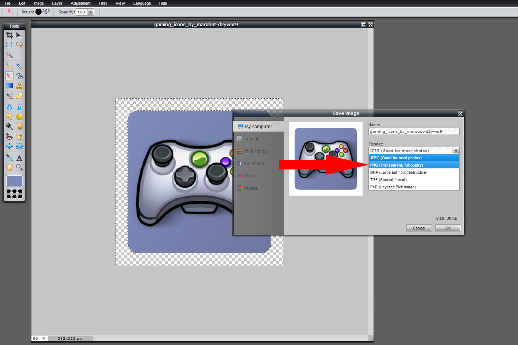Select the rectangular Marquee tool
This screenshot has height=345, width=518.
click(9, 45)
